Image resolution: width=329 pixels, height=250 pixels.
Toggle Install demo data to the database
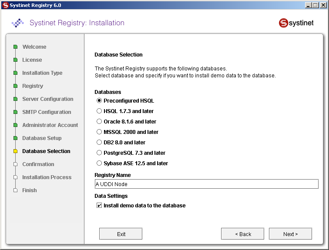pyautogui.click(x=99, y=205)
